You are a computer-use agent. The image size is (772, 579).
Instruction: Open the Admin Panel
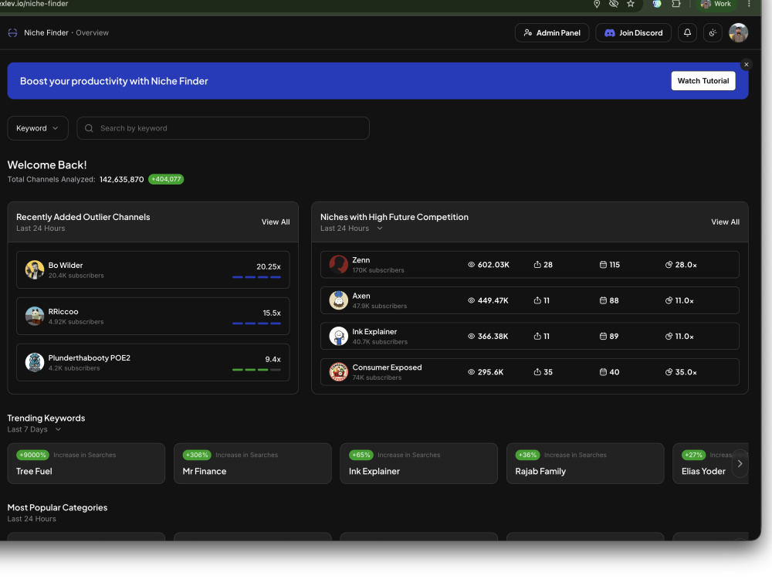coord(552,33)
